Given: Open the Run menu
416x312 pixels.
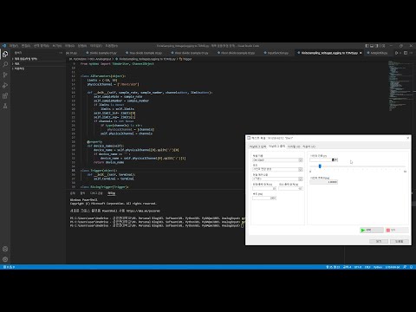Looking at the screenshot, I should 82,46.
